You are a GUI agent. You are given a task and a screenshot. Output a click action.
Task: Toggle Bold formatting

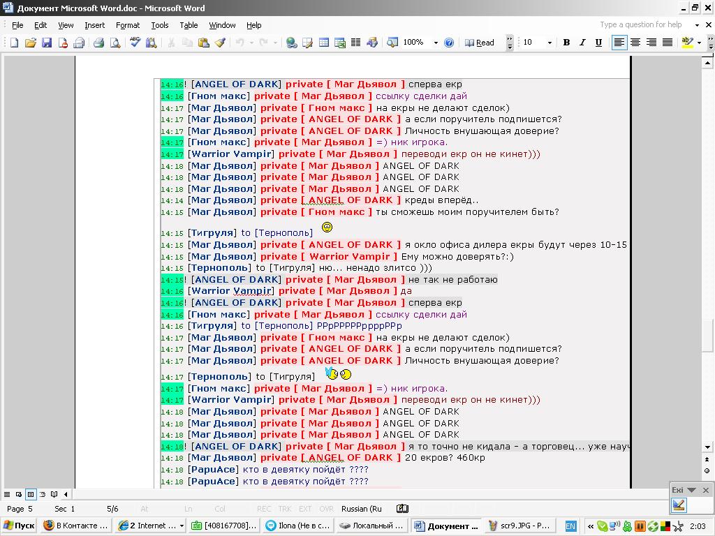tap(566, 43)
